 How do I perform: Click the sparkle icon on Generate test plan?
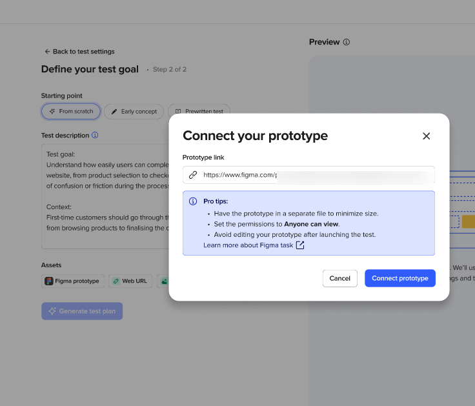click(x=52, y=311)
